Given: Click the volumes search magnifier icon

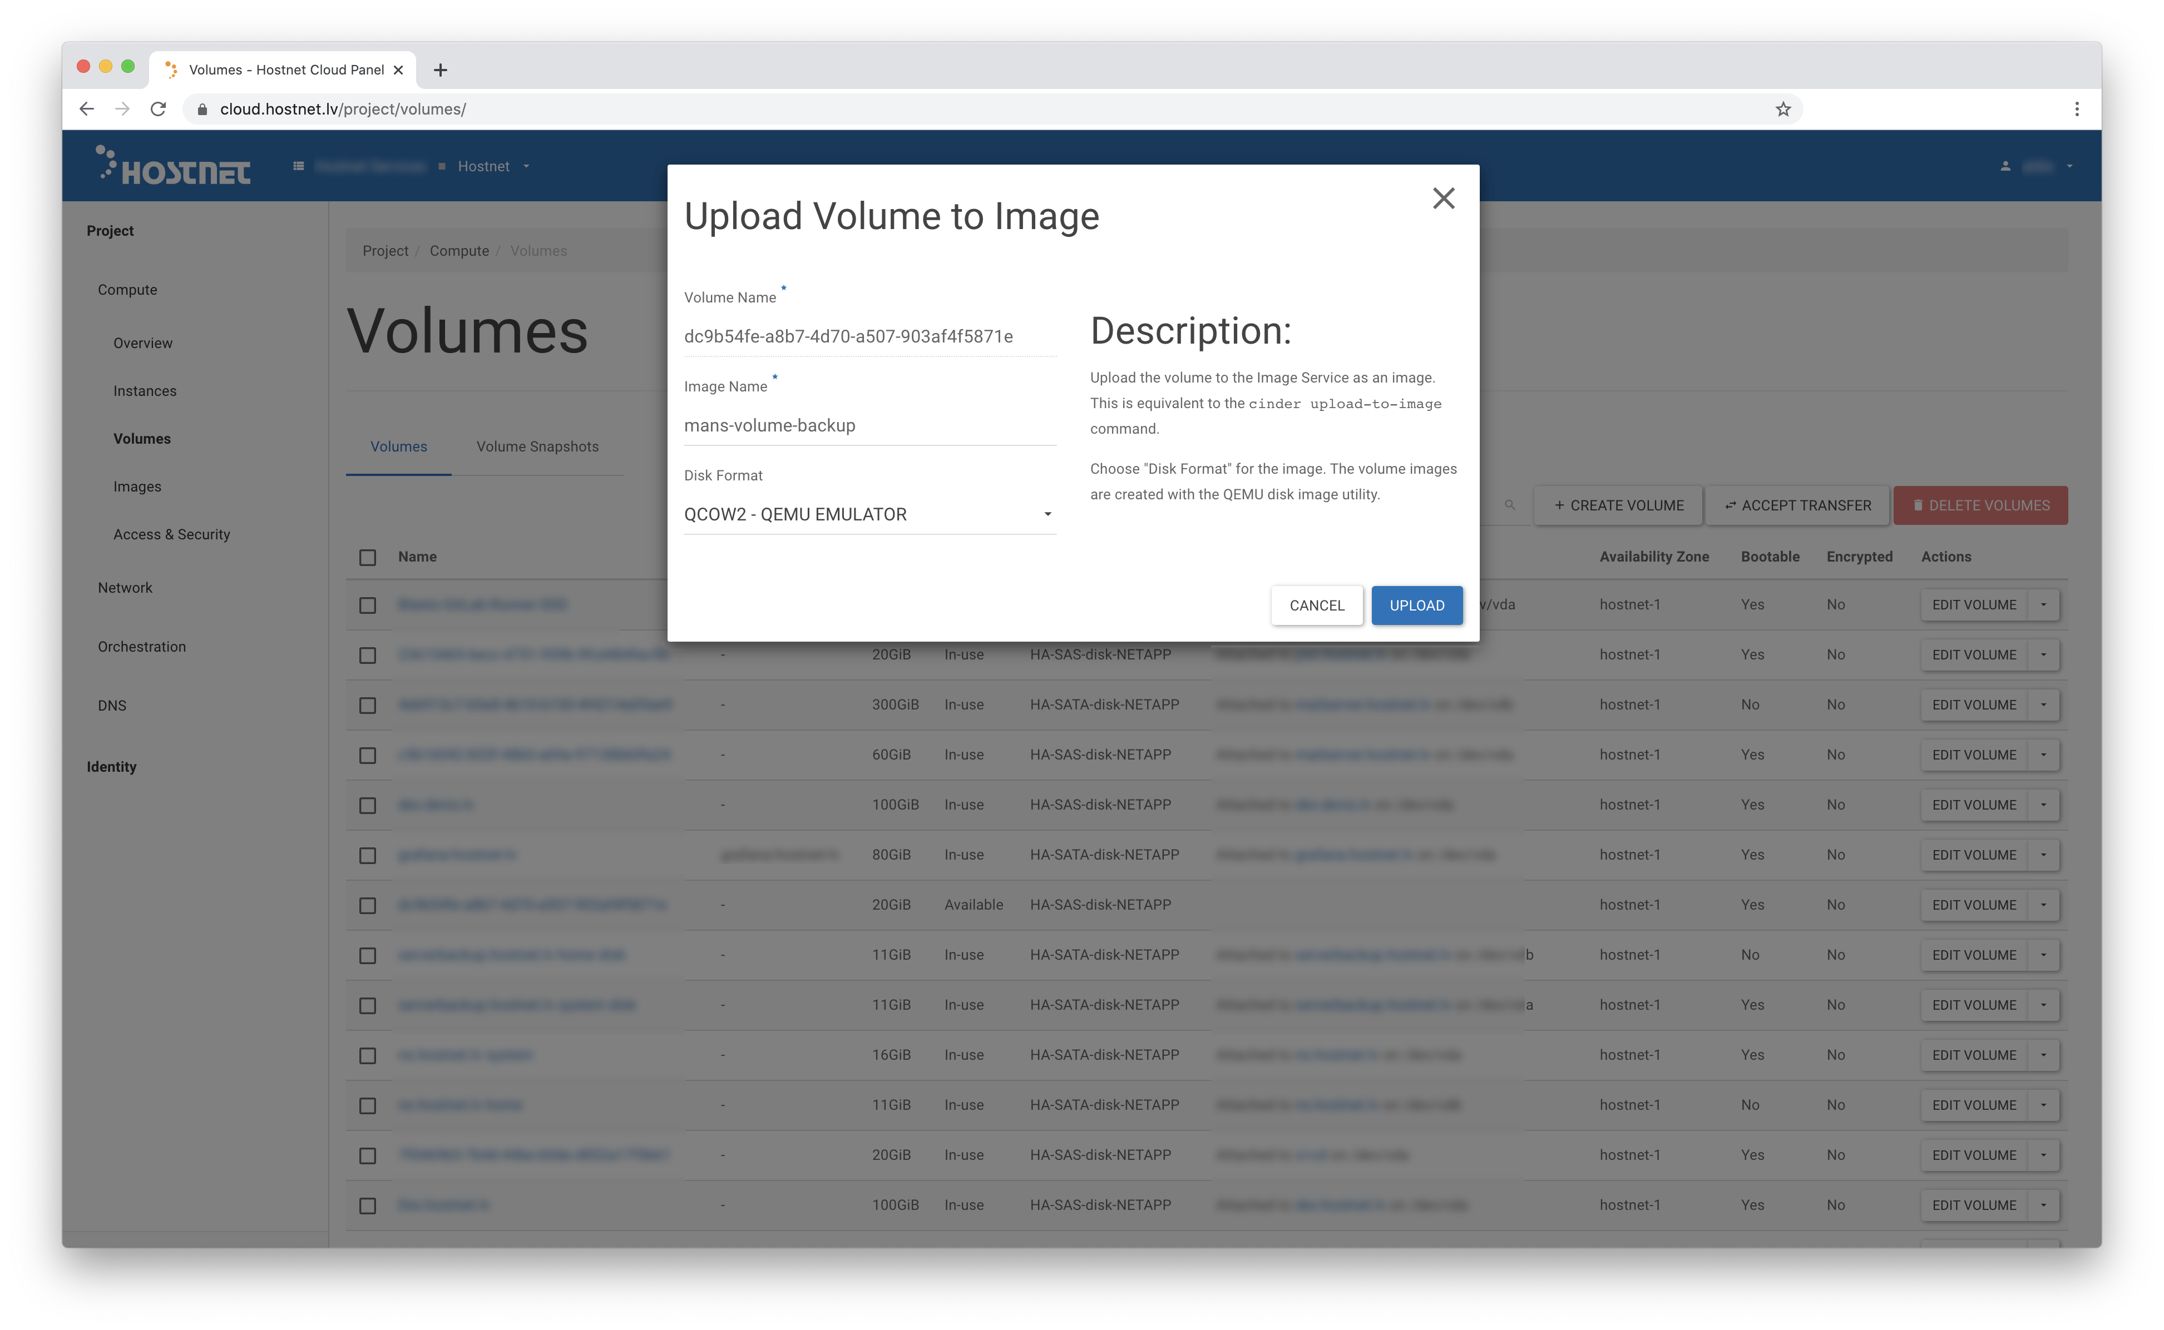Looking at the screenshot, I should pos(1509,505).
